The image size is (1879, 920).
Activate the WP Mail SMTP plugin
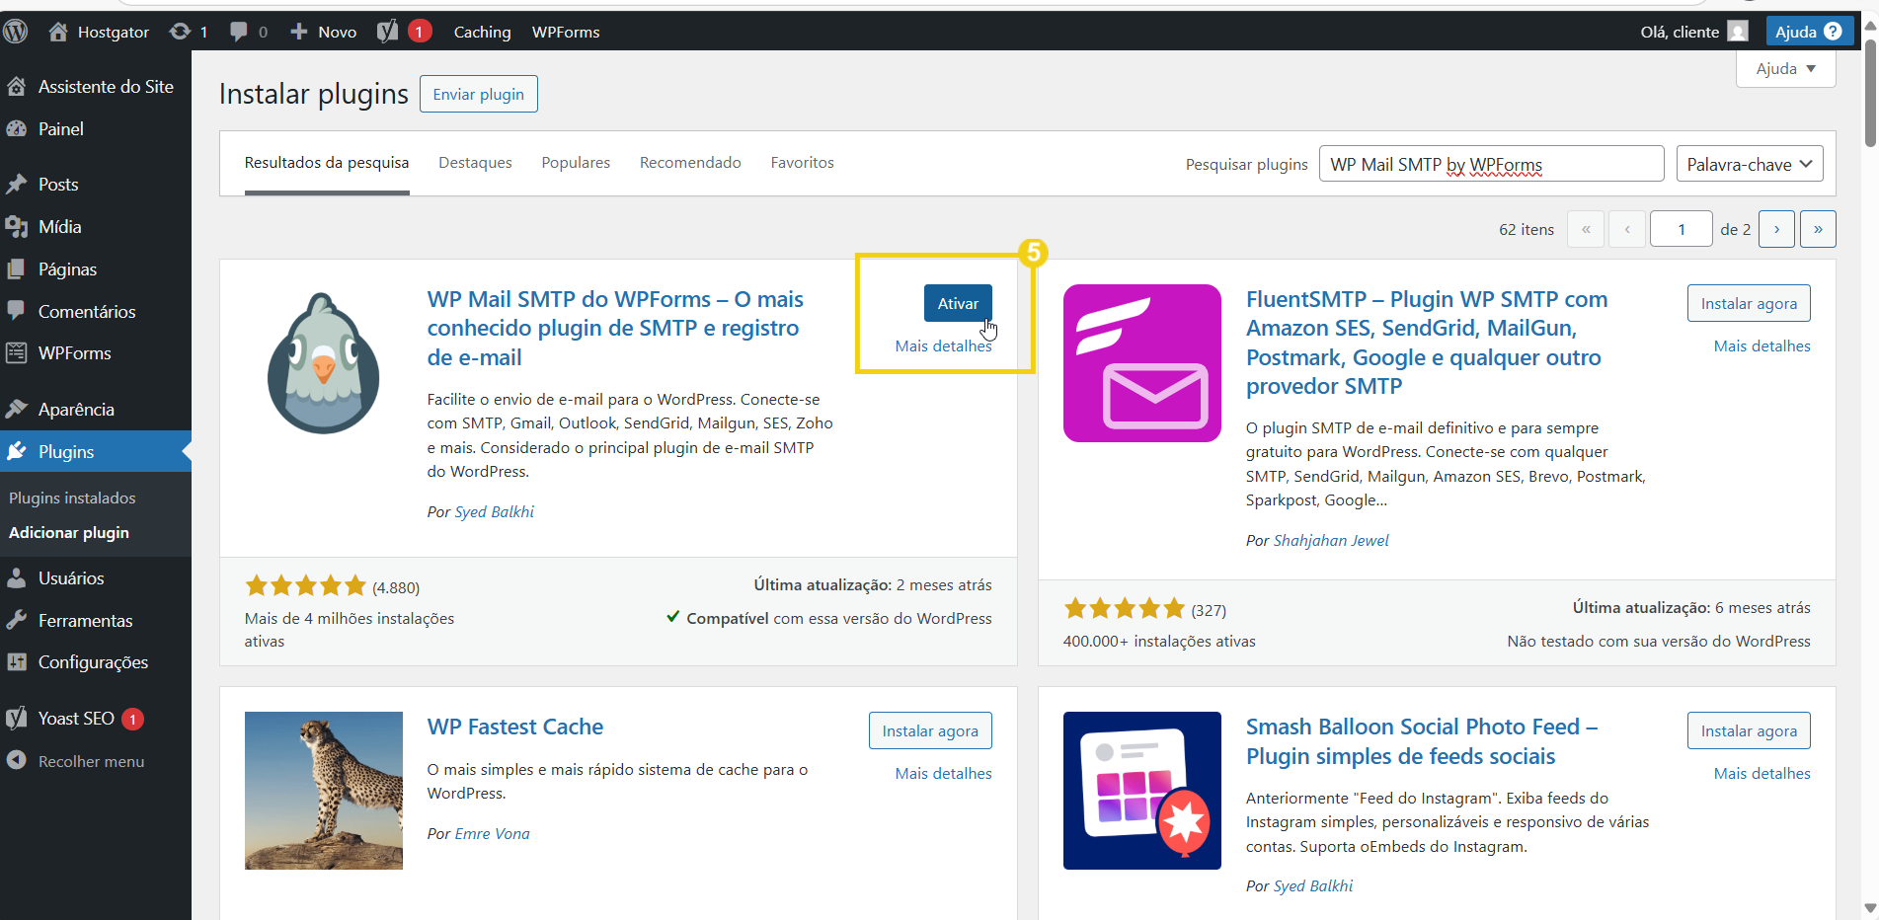point(958,303)
